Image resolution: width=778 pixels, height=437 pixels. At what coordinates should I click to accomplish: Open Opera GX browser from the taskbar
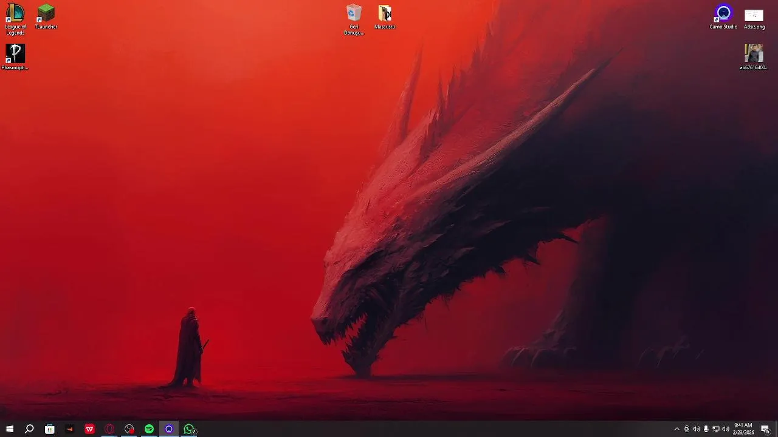click(109, 429)
